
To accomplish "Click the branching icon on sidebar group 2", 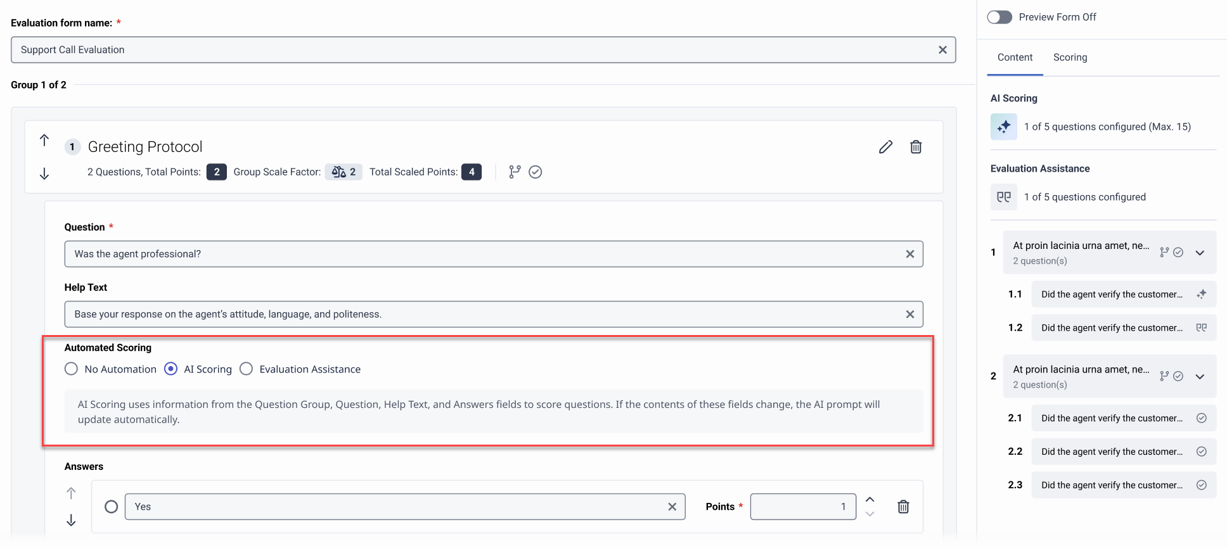I will [x=1164, y=376].
